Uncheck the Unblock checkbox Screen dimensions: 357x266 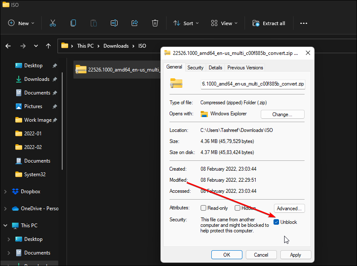276,222
